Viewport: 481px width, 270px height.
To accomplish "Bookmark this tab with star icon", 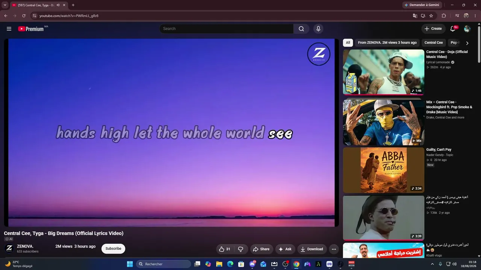I will (x=431, y=16).
